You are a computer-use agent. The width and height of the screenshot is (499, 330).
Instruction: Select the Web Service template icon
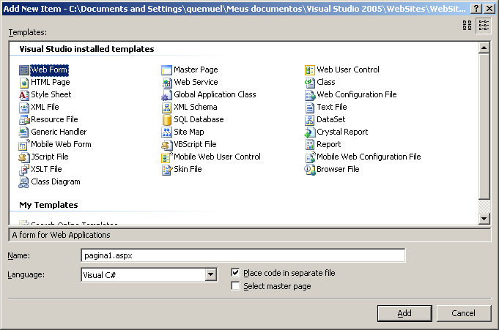166,83
